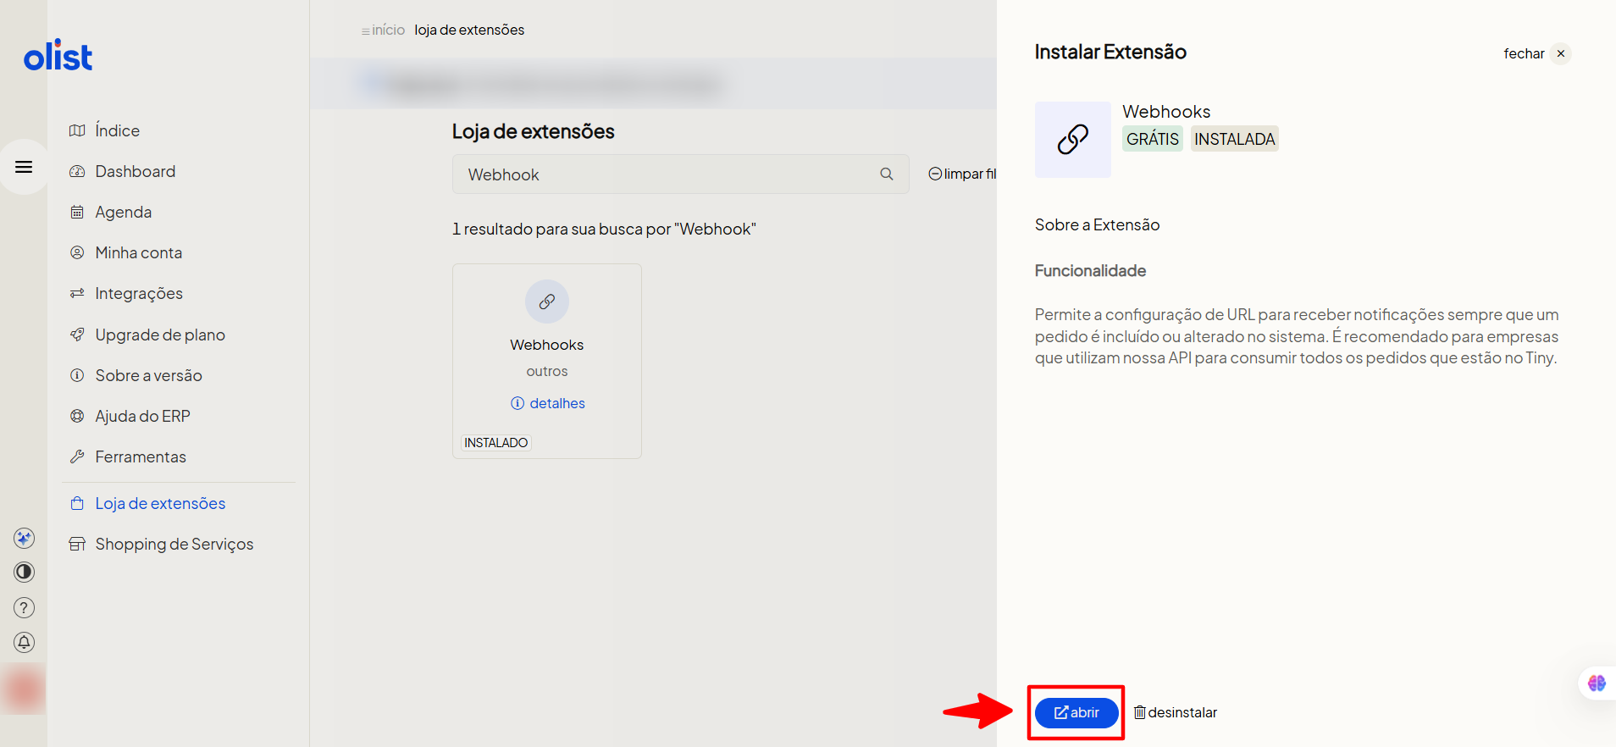Click the Shopping de Serviços store icon

[77, 544]
